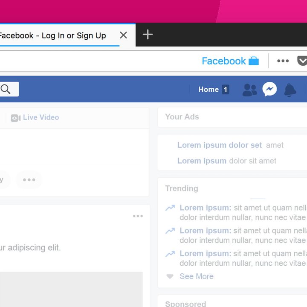Open the Friend Requests people icon
The width and height of the screenshot is (307, 307).
(x=249, y=90)
